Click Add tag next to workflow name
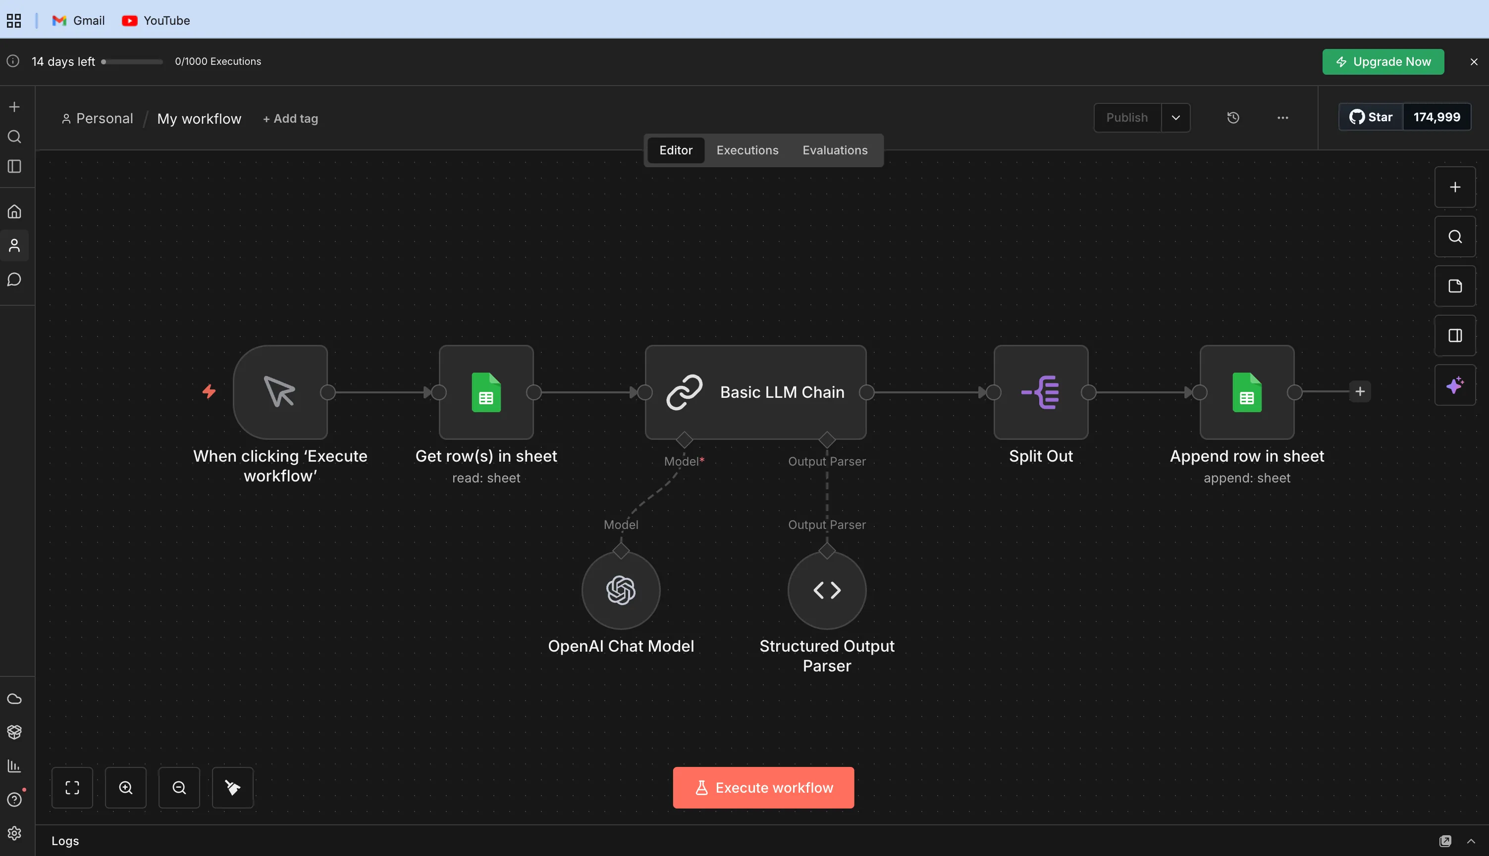 click(x=290, y=119)
